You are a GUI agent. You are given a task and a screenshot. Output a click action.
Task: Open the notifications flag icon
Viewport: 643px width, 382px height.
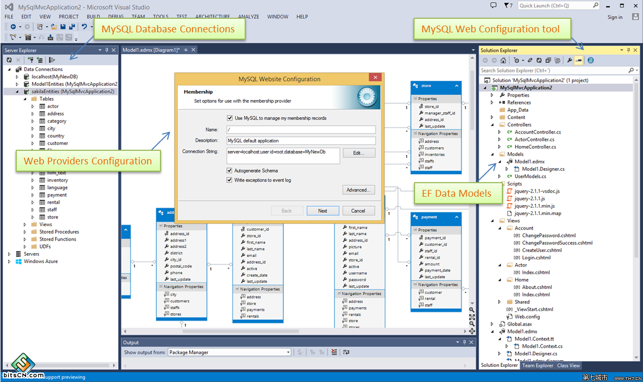[x=507, y=5]
